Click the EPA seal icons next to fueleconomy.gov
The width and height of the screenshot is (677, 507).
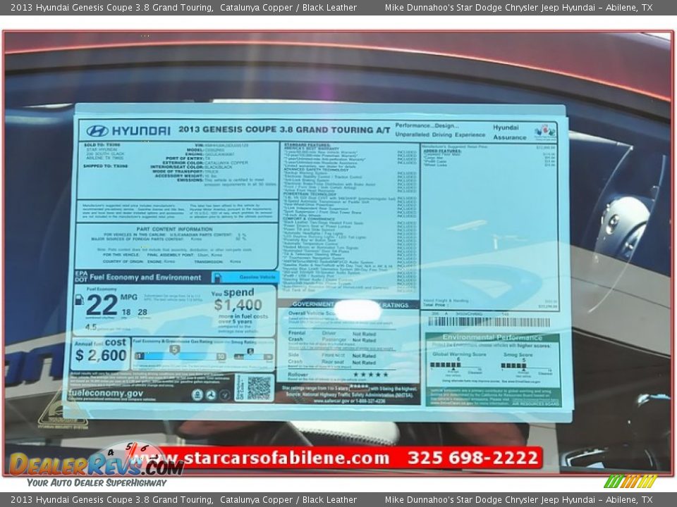[x=211, y=394]
